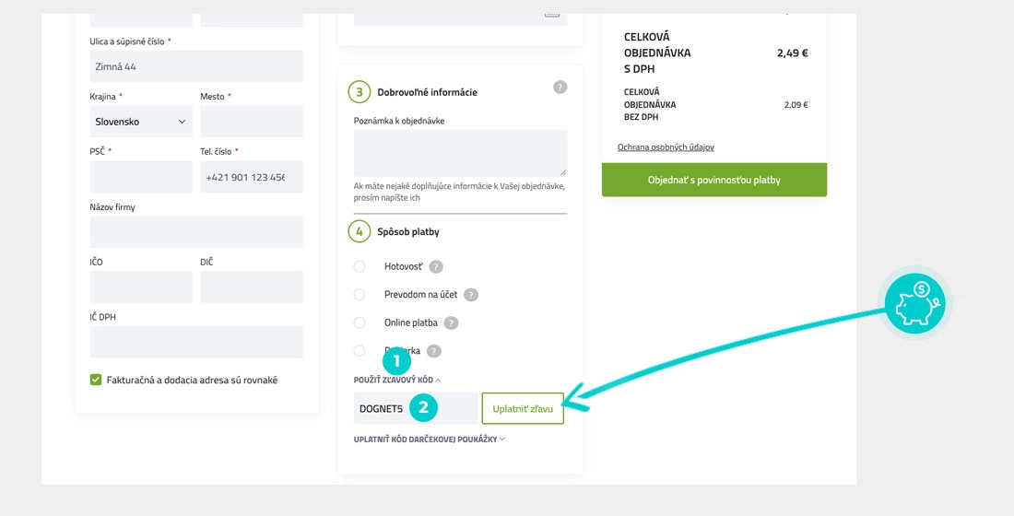
Task: Open the Krajina Slovensko dropdown
Action: [x=141, y=122]
